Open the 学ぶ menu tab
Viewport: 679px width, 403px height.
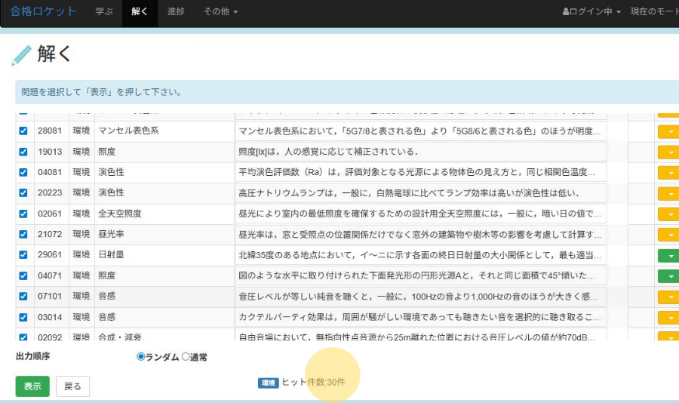point(104,12)
